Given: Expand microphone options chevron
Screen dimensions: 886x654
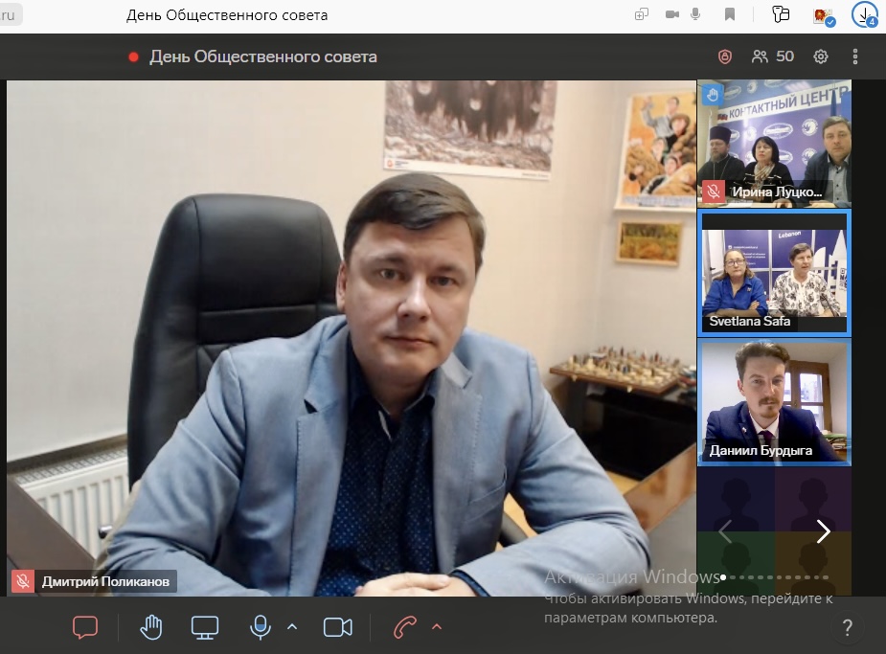Looking at the screenshot, I should (292, 627).
